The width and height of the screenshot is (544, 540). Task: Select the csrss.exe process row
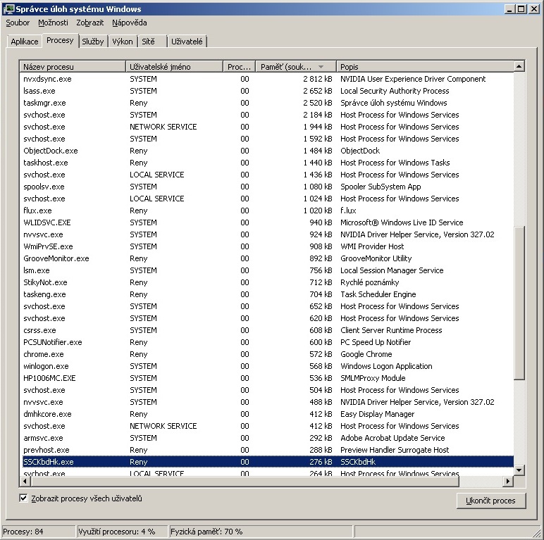pyautogui.click(x=266, y=330)
